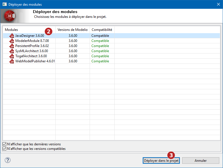Click the WebModelPublisher module puzzle icon

(x=12, y=61)
